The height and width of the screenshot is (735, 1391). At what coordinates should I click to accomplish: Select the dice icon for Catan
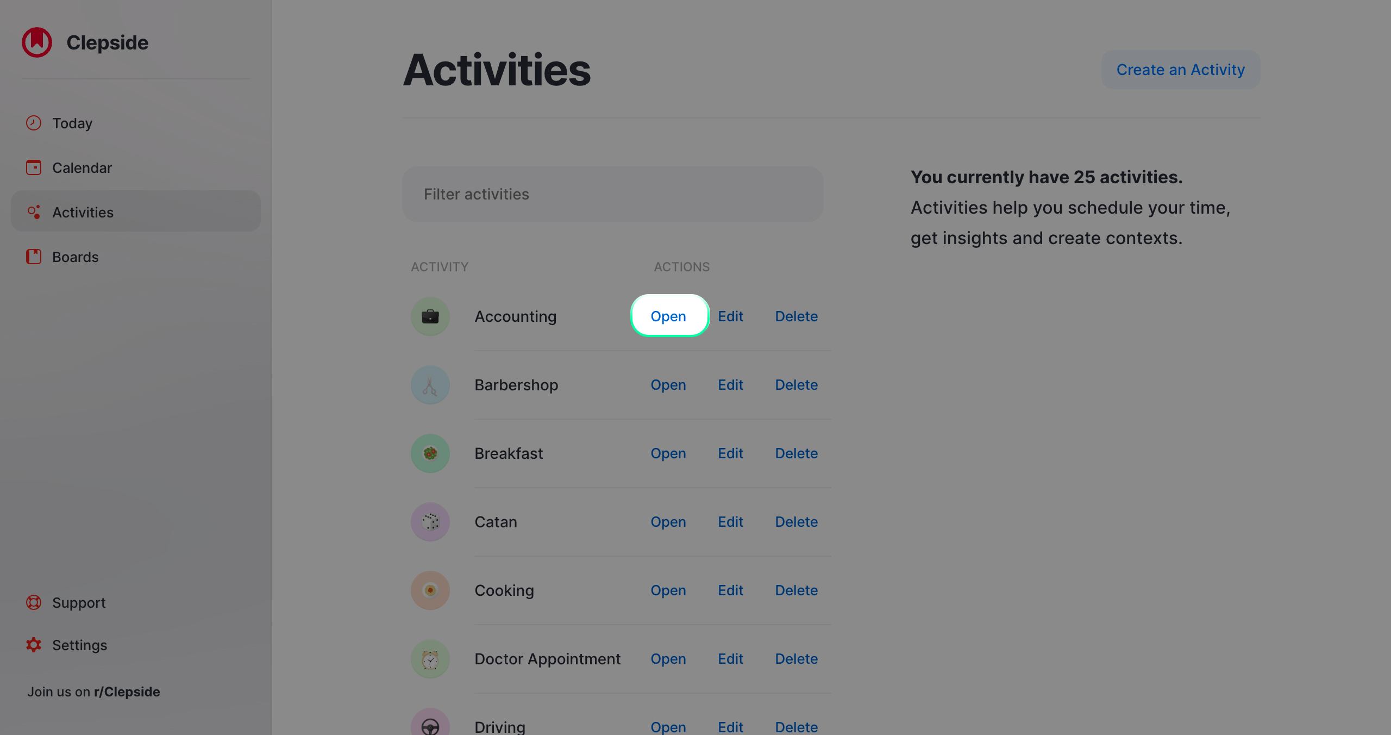(x=430, y=521)
